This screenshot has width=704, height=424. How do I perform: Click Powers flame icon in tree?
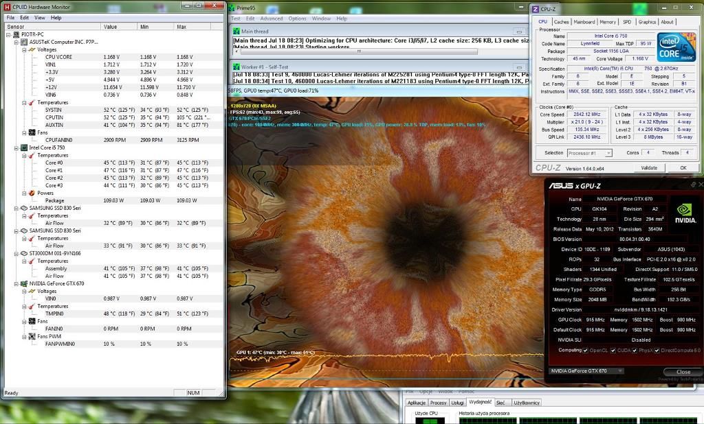32,193
